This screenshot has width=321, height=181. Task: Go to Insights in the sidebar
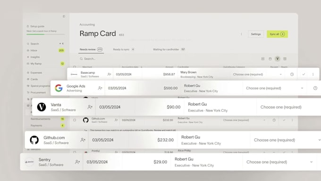tap(34, 57)
